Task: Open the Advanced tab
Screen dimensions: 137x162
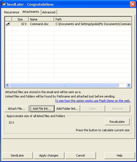Action: point(49,12)
